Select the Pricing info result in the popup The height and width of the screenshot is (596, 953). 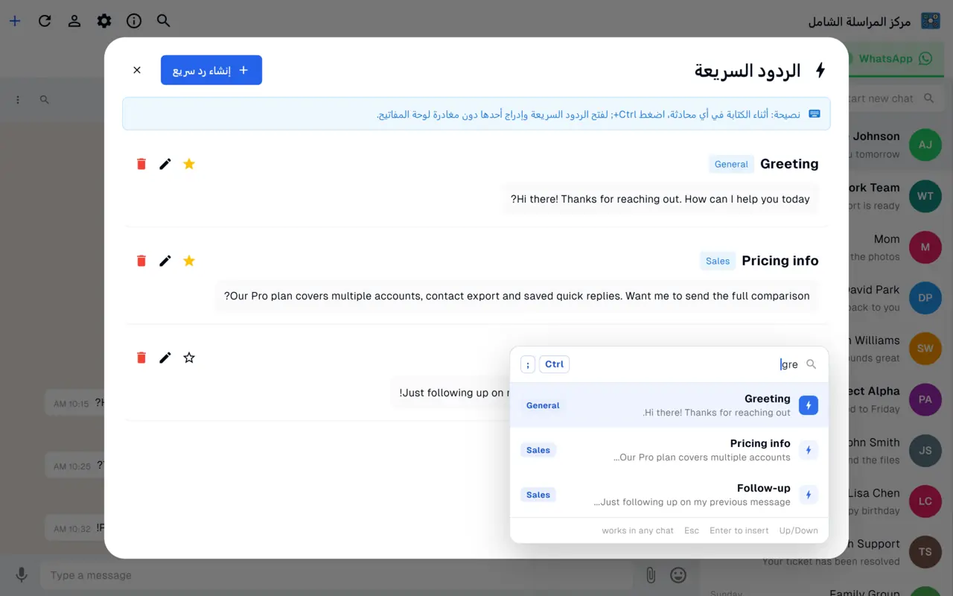click(669, 450)
